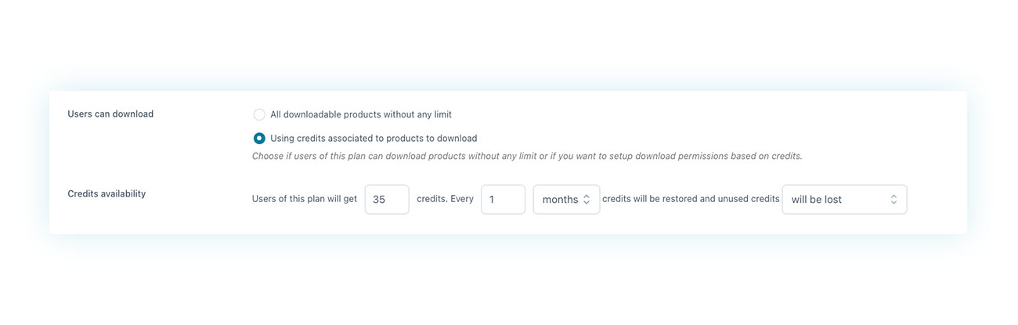The height and width of the screenshot is (325, 1018).
Task: Click the 'All downloadable products without any limit' label text
Action: point(361,114)
